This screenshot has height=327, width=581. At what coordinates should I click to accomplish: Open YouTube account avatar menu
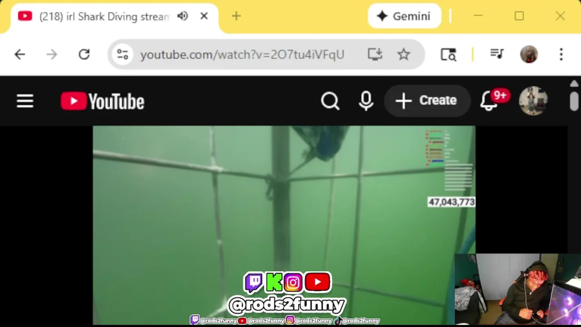[533, 101]
